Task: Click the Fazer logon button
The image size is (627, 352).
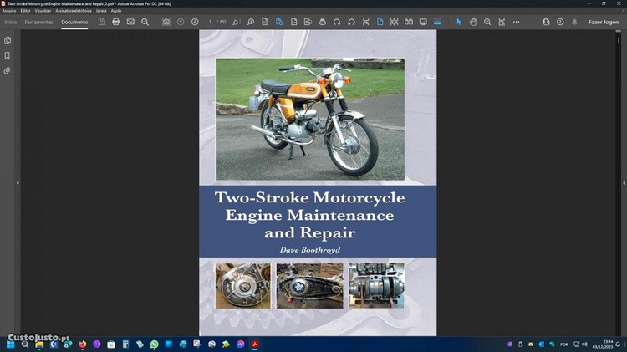Action: tap(603, 22)
